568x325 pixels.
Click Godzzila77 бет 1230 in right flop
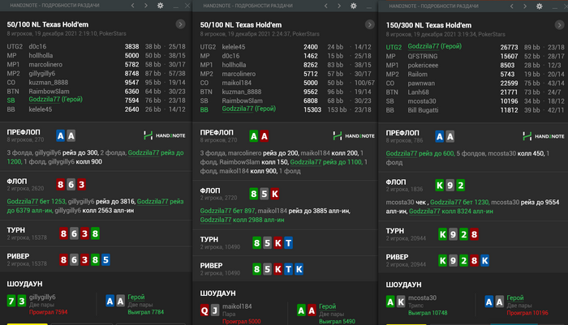tap(459, 202)
